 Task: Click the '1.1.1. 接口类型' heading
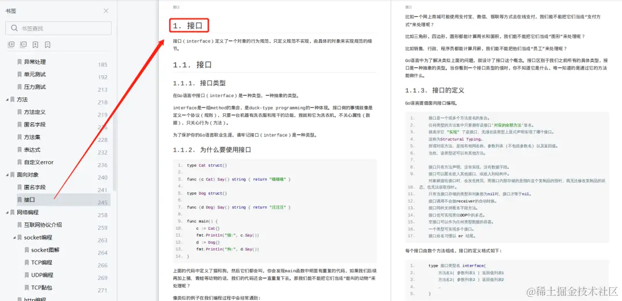199,83
